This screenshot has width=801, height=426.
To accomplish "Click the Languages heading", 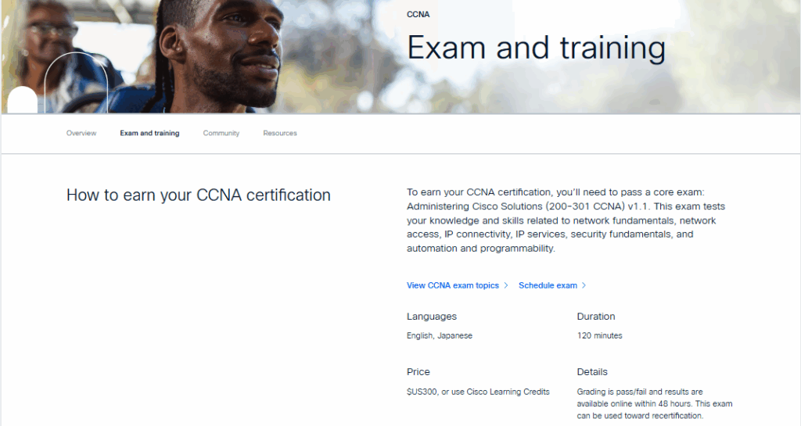I will pyautogui.click(x=432, y=317).
